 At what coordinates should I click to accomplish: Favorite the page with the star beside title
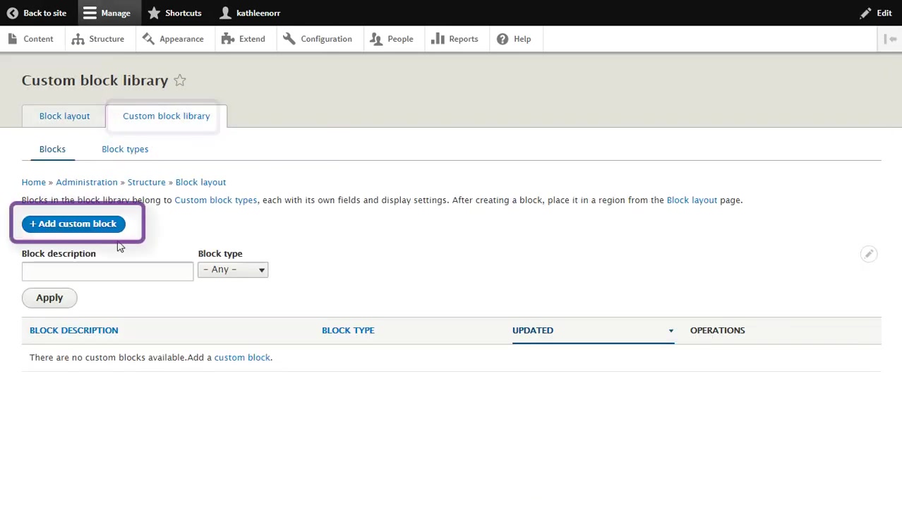pyautogui.click(x=179, y=80)
